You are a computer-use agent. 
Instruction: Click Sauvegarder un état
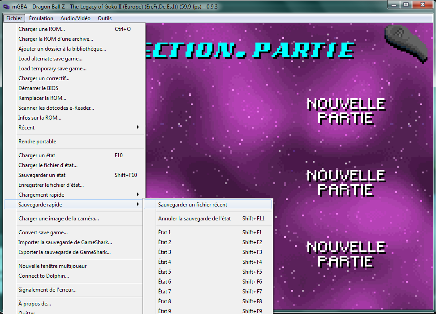tap(74, 175)
